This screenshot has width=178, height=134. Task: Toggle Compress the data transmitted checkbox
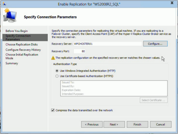(x=53, y=110)
